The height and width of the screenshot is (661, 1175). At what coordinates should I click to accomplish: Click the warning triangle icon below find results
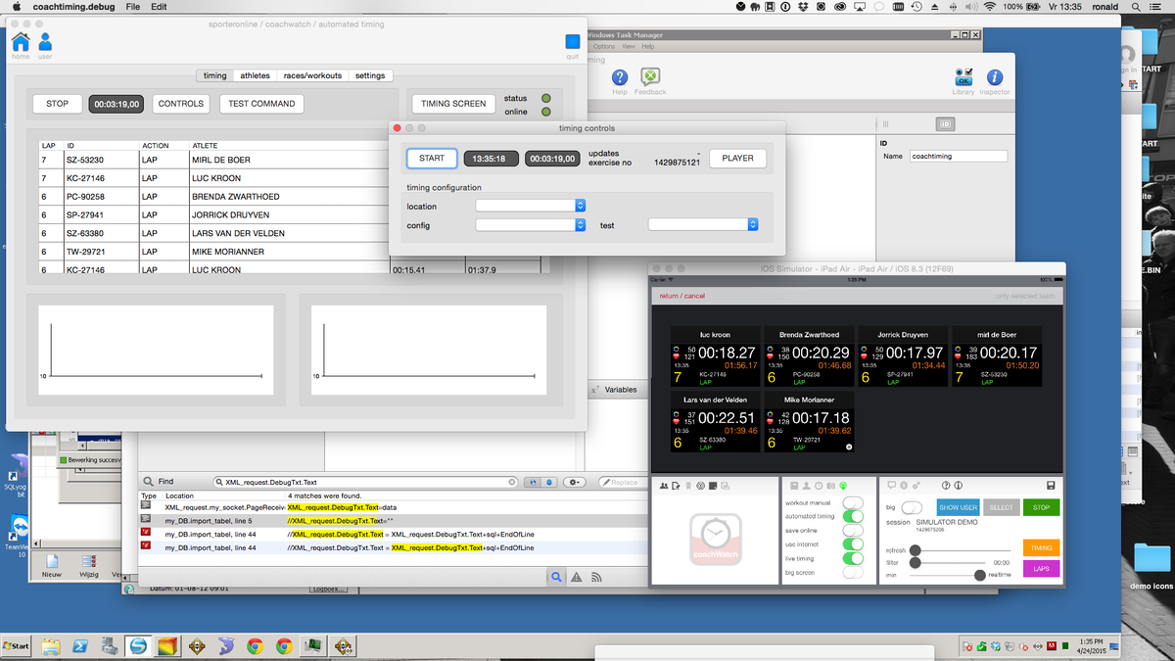576,578
